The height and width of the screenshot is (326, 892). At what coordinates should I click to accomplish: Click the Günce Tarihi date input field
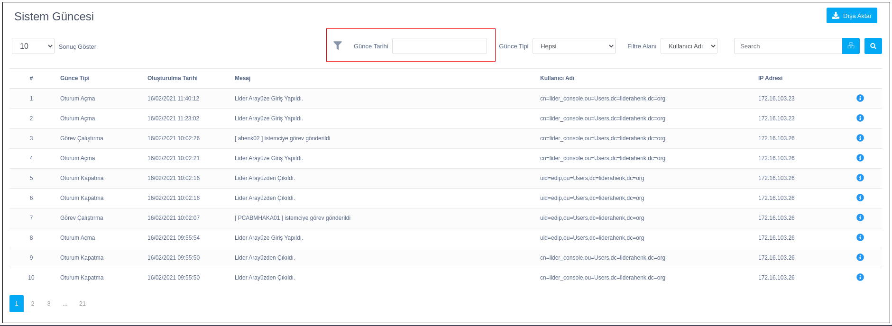tap(439, 46)
